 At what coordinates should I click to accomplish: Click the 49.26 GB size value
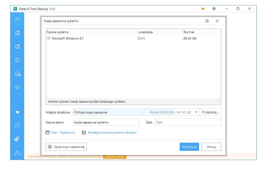[190, 38]
